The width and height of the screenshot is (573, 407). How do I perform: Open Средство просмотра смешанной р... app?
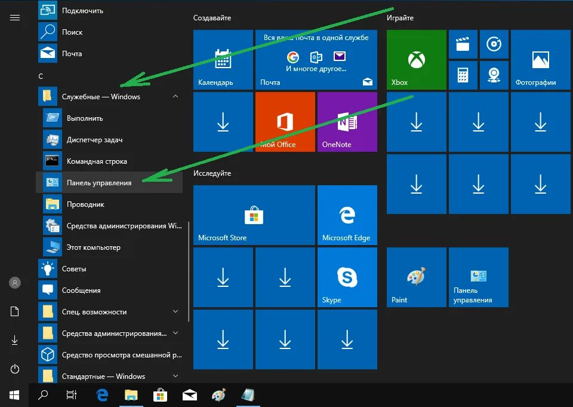pos(109,354)
